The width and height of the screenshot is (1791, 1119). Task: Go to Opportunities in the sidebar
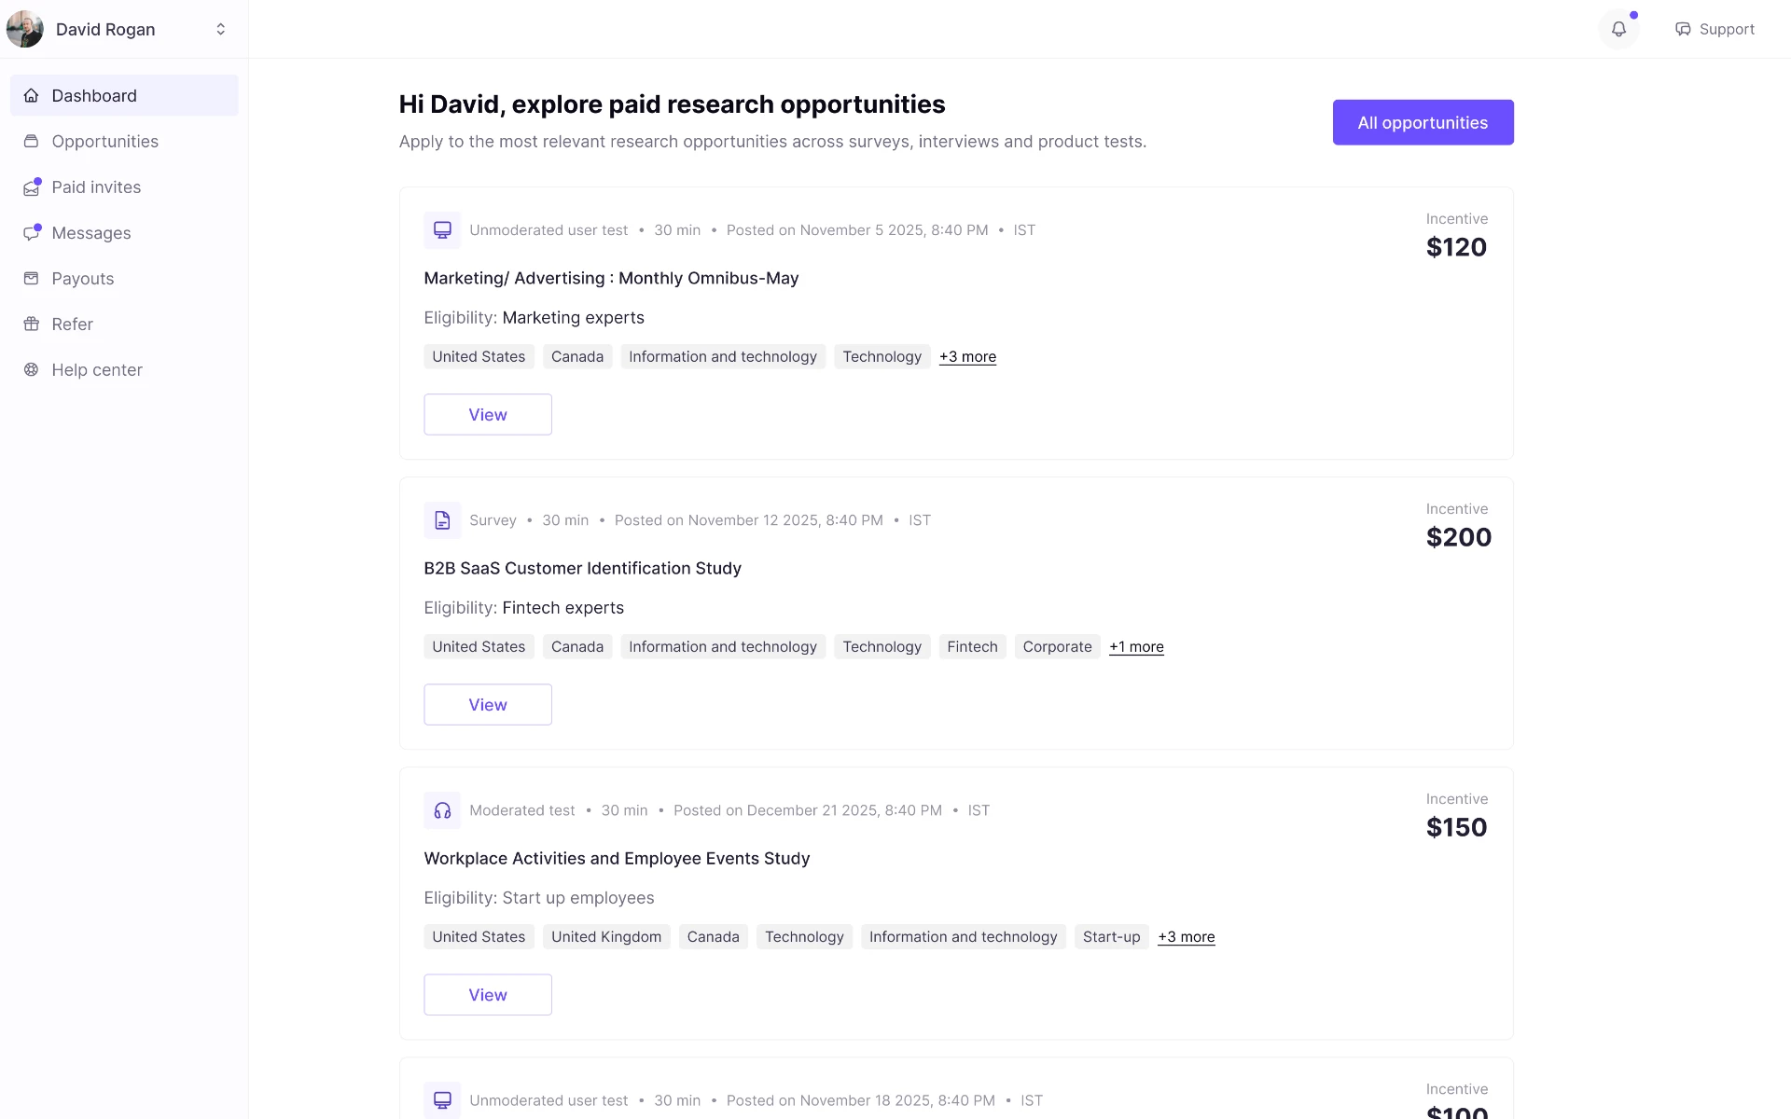(124, 141)
